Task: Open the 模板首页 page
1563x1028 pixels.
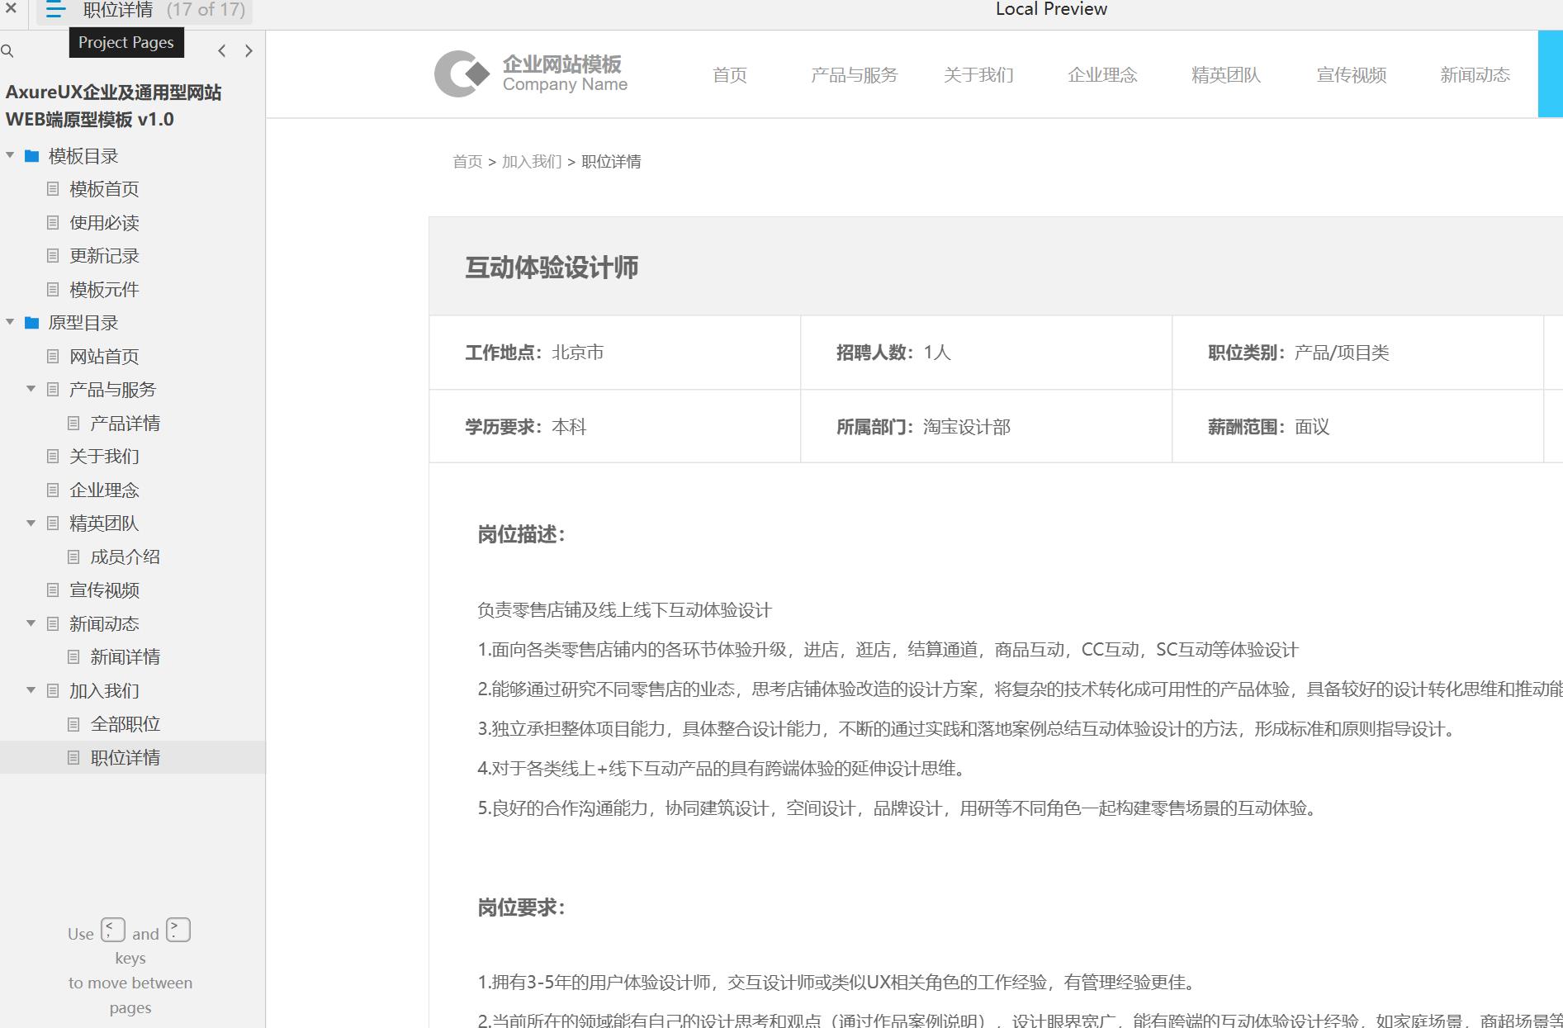Action: (104, 189)
